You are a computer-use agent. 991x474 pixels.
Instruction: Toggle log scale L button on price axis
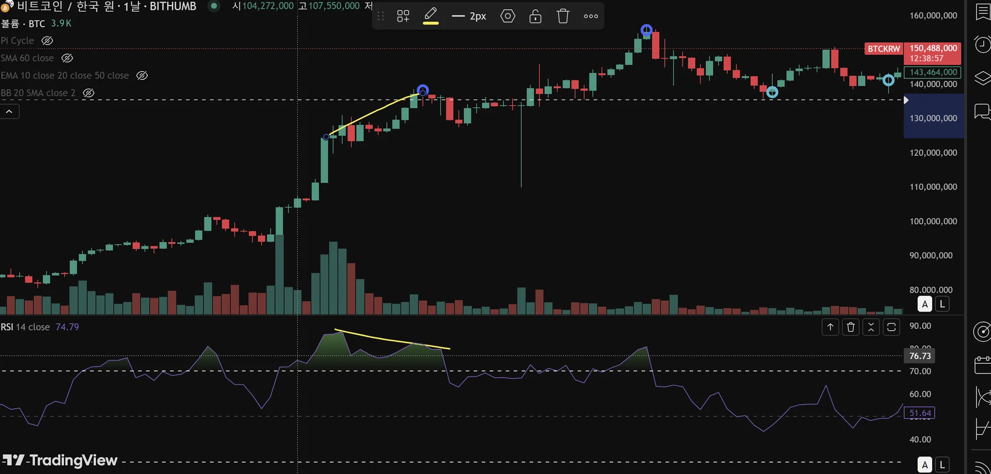[942, 304]
